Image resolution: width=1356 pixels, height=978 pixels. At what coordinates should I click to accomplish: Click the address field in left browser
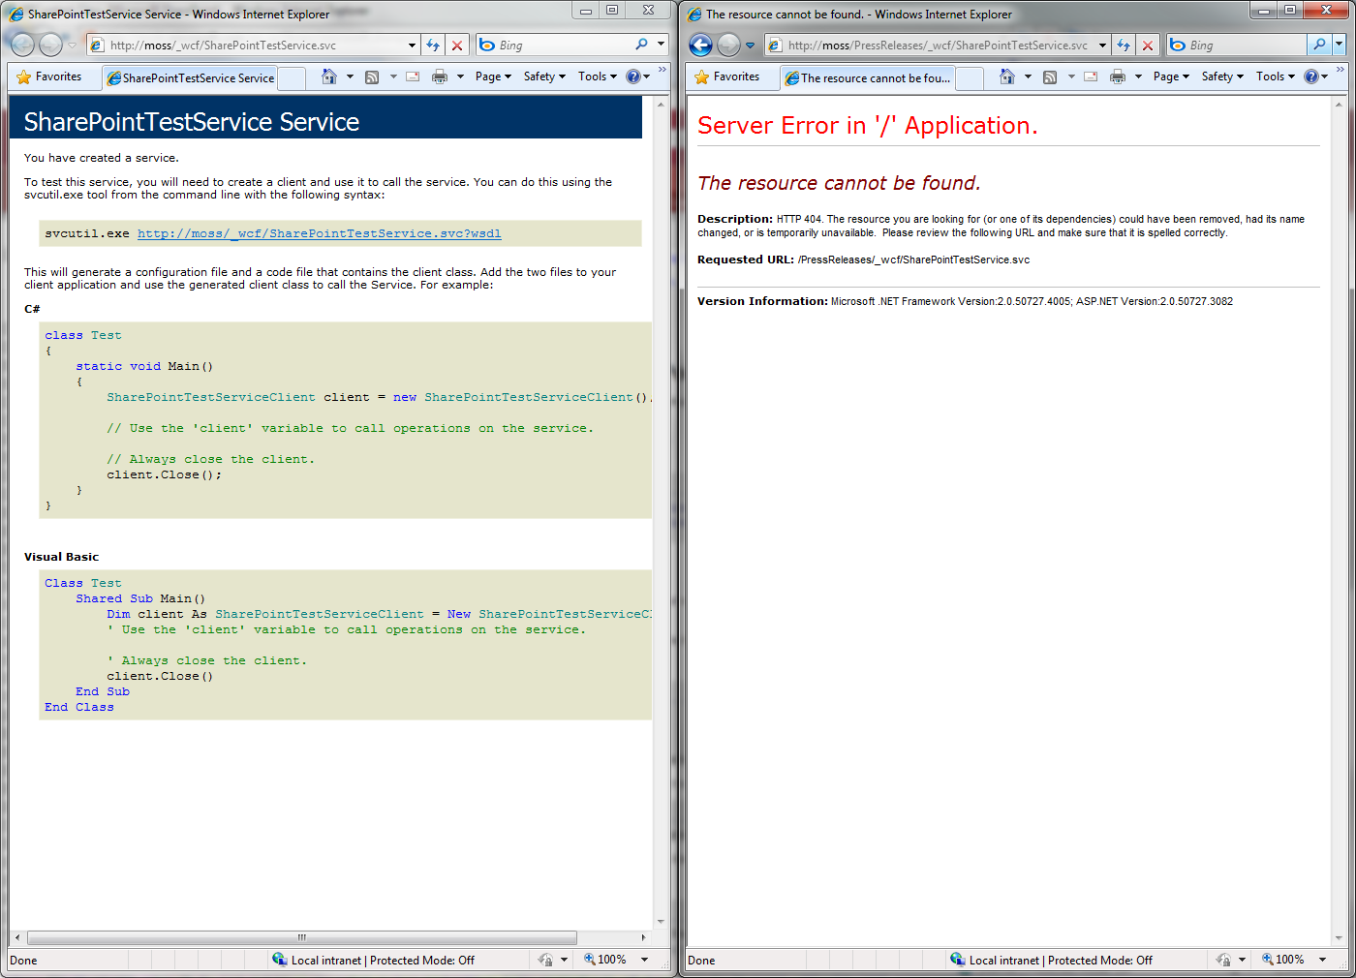tap(254, 46)
